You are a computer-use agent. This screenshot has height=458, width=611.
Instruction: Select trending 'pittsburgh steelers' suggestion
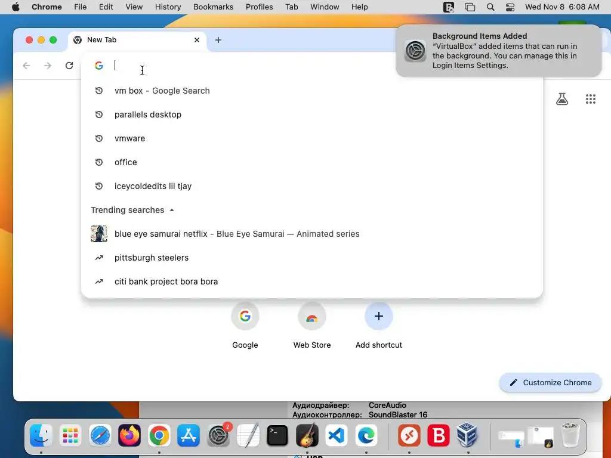[x=311, y=258]
